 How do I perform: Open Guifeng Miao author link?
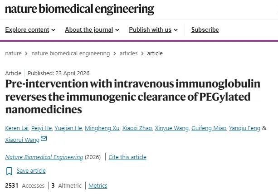209,128
